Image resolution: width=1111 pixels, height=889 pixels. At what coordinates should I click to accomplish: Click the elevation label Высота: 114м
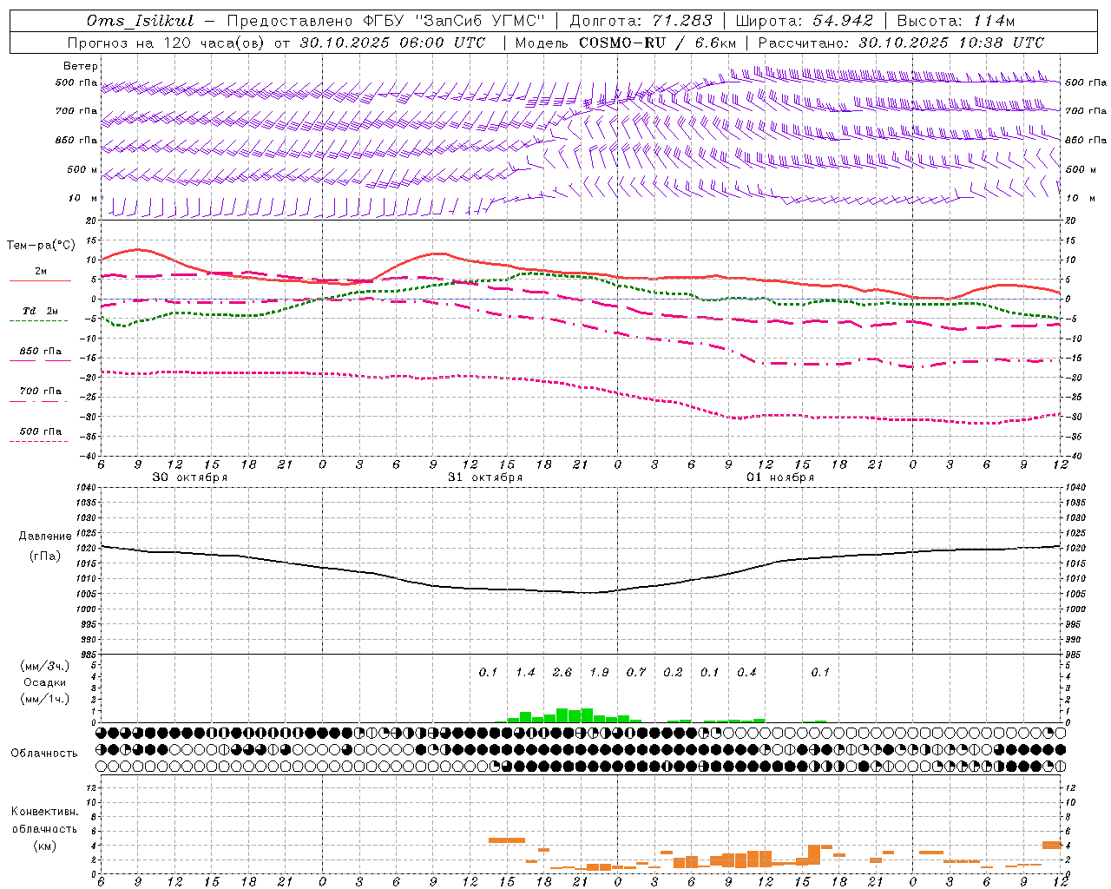coord(956,21)
